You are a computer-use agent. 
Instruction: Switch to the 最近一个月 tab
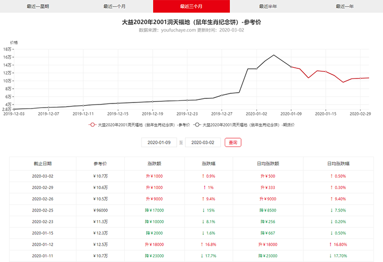coord(114,6)
